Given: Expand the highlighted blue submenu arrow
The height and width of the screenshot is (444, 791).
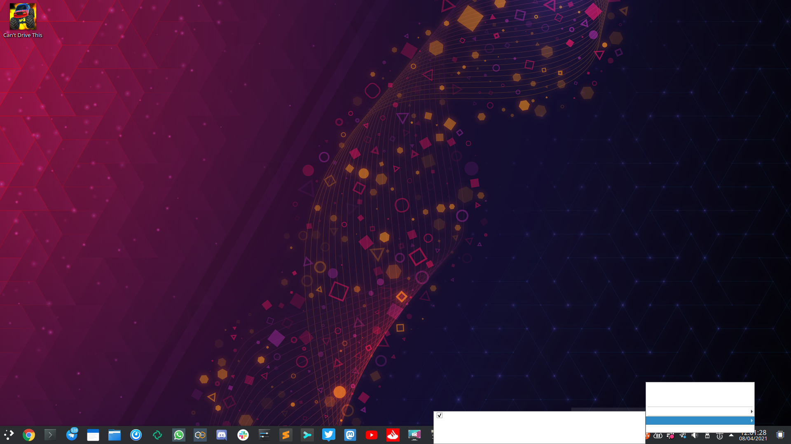Looking at the screenshot, I should [751, 421].
